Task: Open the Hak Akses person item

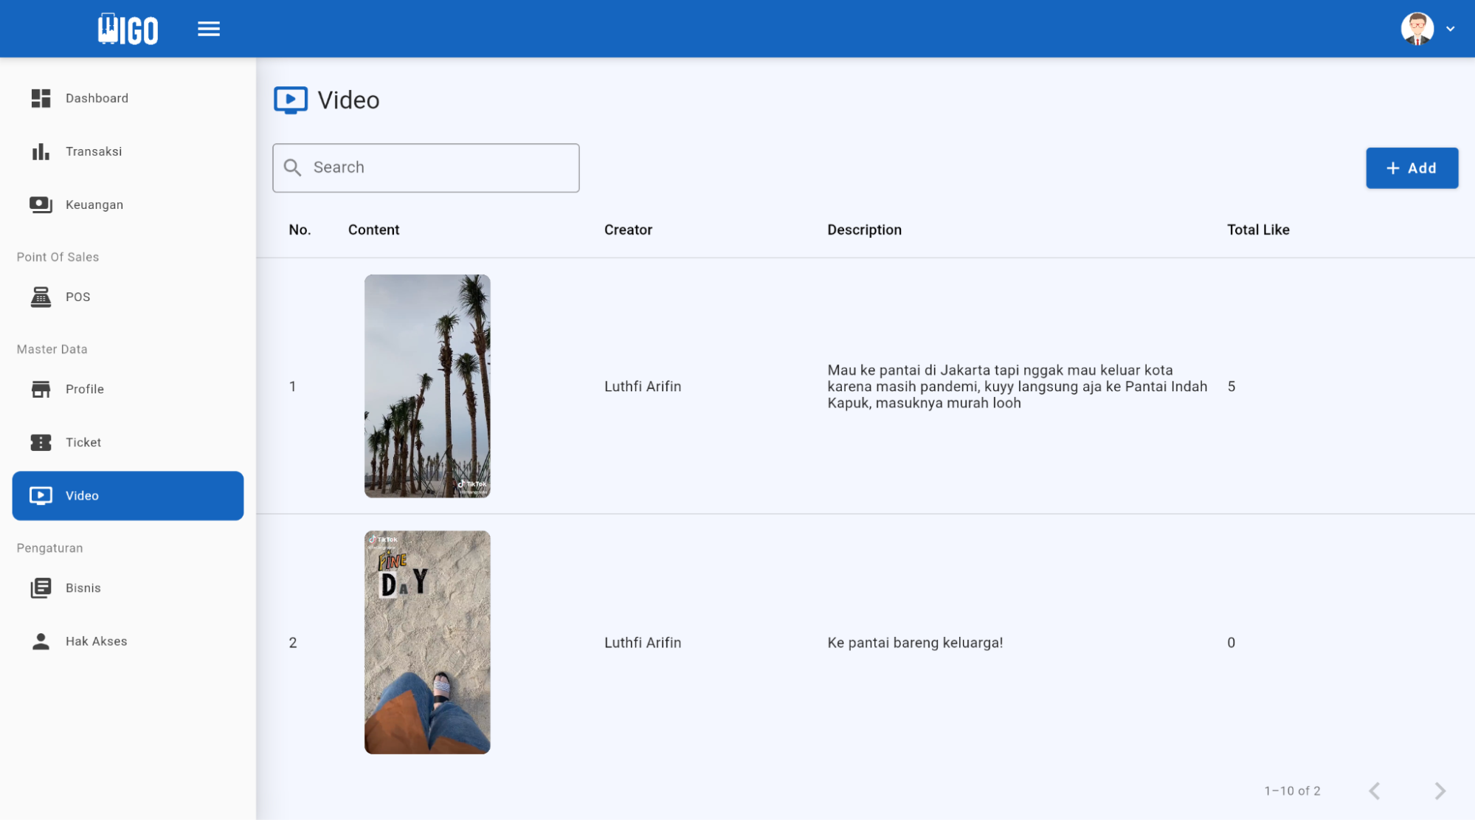Action: tap(96, 641)
